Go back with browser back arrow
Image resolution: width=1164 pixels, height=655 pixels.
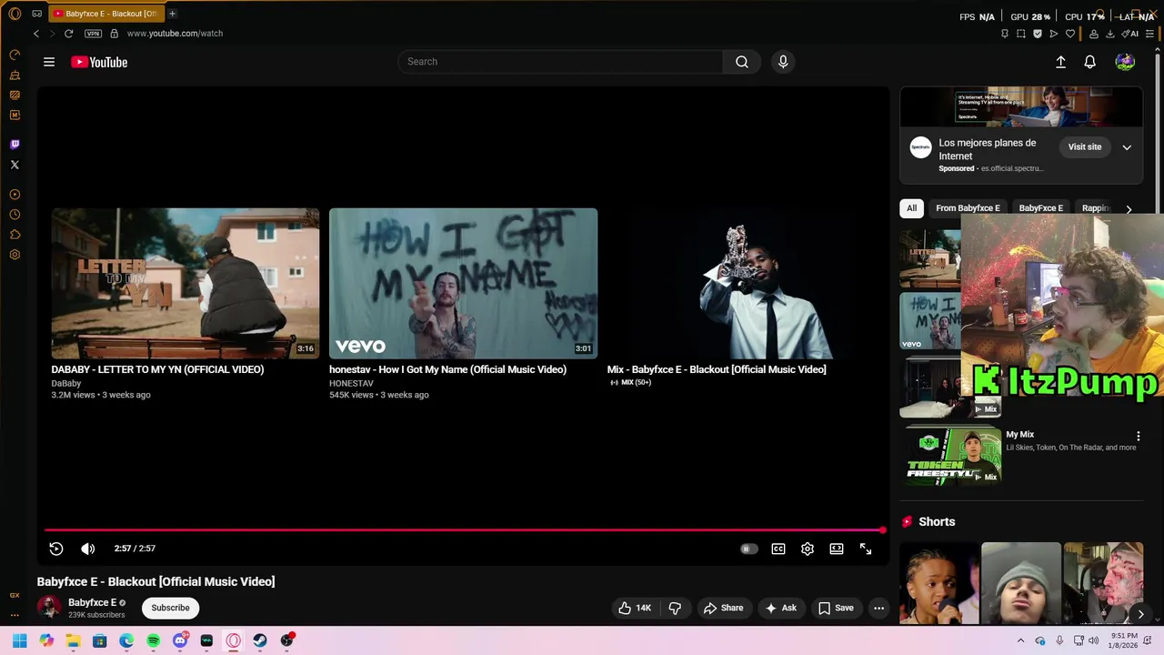click(x=36, y=34)
